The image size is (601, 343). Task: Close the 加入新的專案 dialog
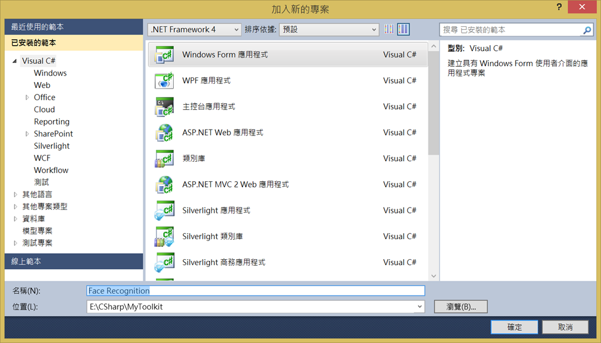(582, 7)
